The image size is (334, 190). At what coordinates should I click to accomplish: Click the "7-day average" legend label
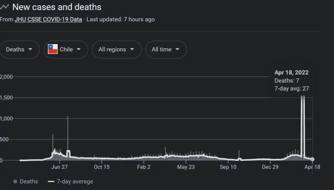point(75,182)
